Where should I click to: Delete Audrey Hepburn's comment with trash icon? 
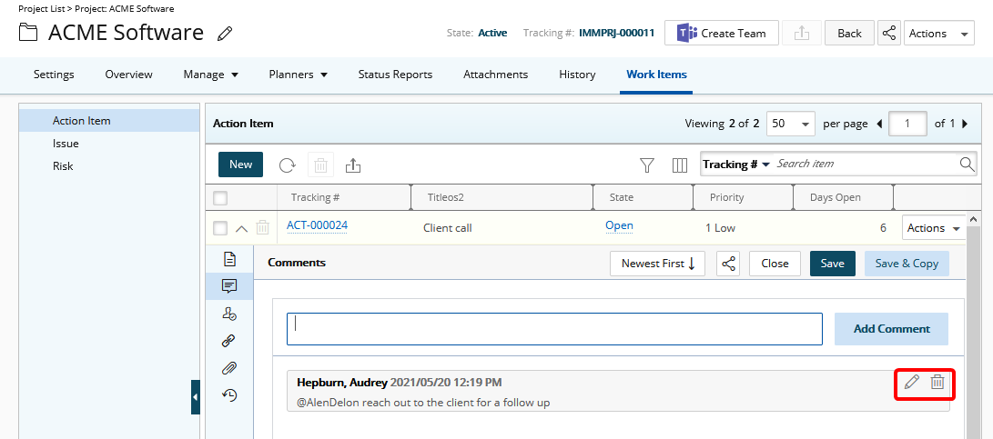[x=937, y=383]
